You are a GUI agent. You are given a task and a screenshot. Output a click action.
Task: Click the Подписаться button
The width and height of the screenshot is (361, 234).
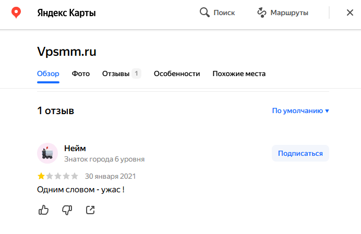pos(300,153)
